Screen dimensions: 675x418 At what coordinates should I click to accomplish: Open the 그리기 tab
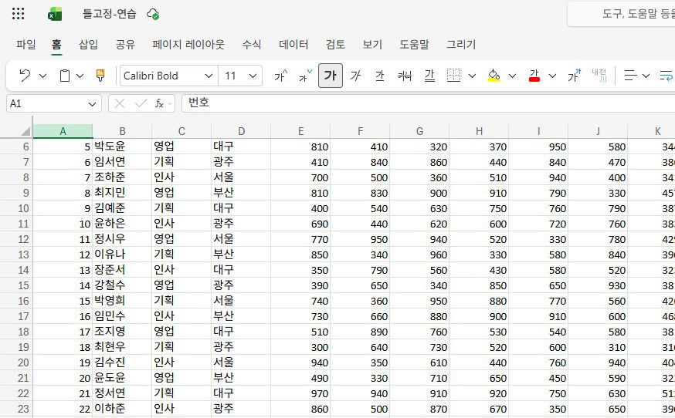(x=461, y=44)
